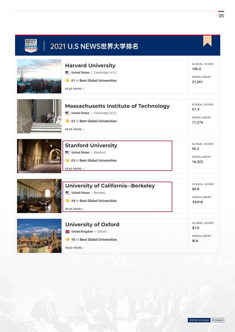Click Harvard's enrollment value 21,261

[197, 82]
